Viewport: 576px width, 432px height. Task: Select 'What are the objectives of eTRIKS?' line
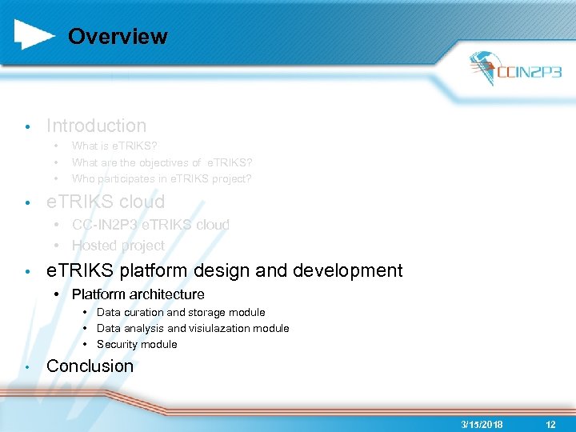pos(162,162)
